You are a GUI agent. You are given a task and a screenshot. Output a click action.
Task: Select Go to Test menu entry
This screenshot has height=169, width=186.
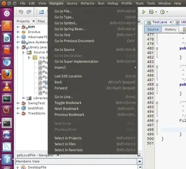pyautogui.click(x=93, y=35)
